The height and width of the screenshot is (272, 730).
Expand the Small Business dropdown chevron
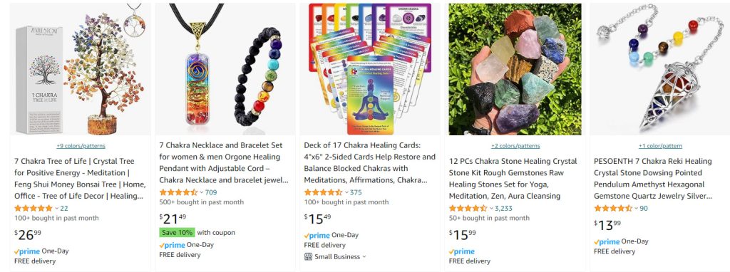(x=364, y=256)
